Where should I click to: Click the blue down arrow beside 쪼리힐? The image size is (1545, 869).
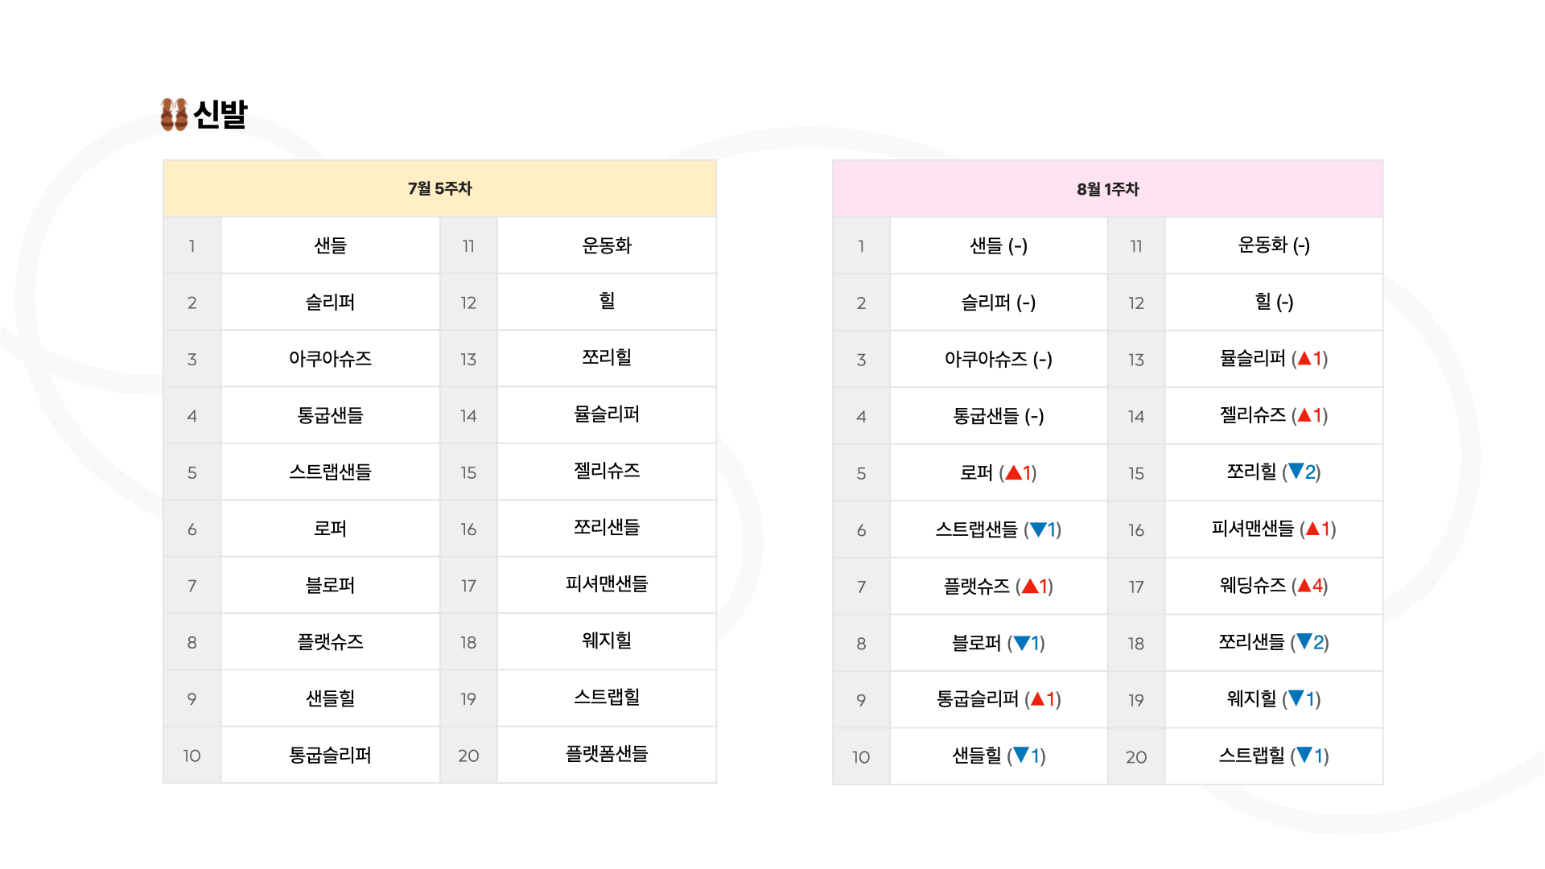1296,472
